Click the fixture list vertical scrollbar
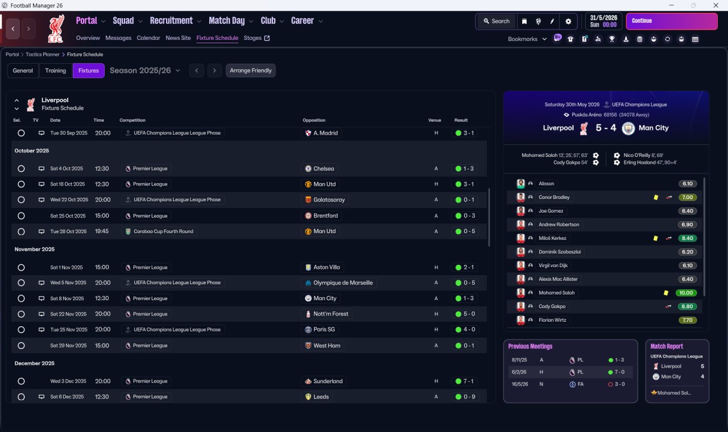The width and height of the screenshot is (728, 432). [489, 217]
